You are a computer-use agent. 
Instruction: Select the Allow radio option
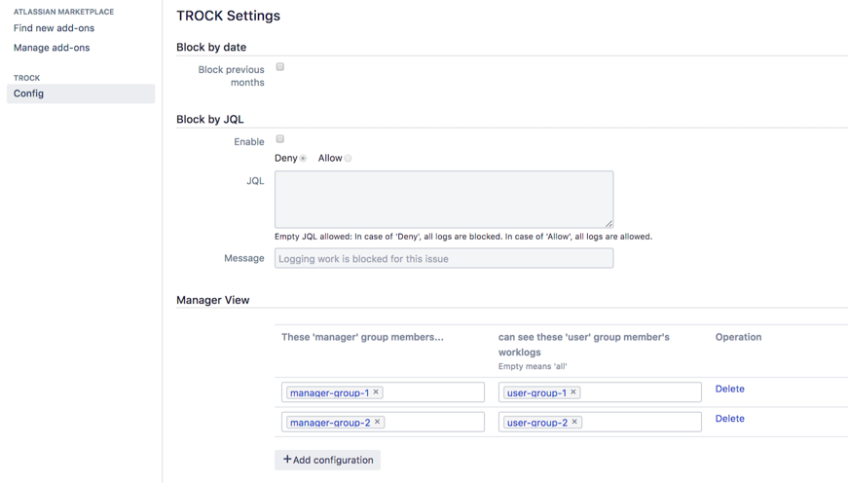point(348,159)
